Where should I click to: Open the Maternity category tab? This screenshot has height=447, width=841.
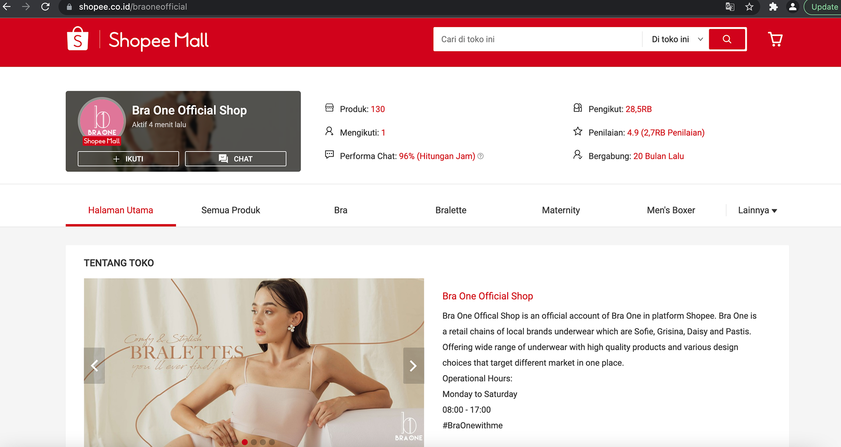click(561, 210)
